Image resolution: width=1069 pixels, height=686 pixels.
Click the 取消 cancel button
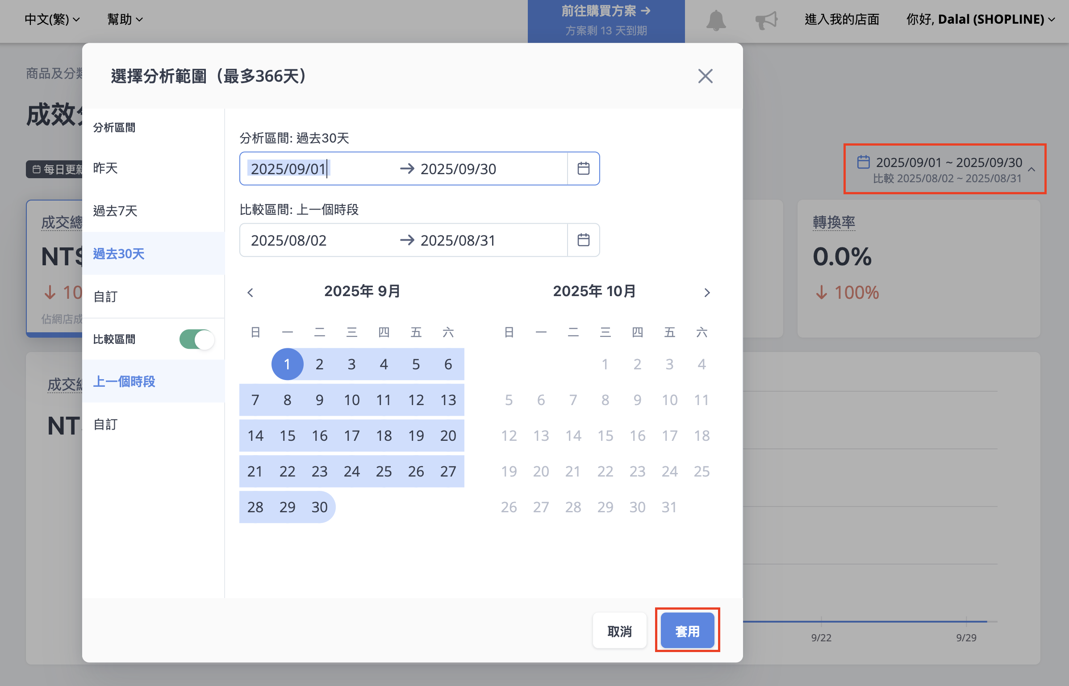(x=619, y=631)
